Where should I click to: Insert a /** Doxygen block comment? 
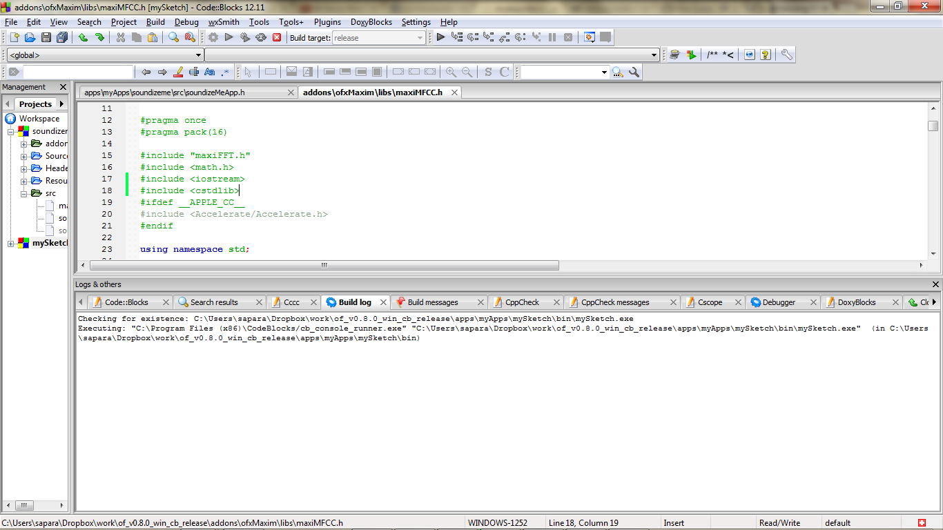(712, 55)
